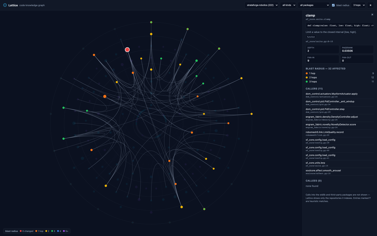Viewport: 377px width, 236px height.
Task: Click the FAN-OUT stat card
Action: pyautogui.click(x=357, y=59)
